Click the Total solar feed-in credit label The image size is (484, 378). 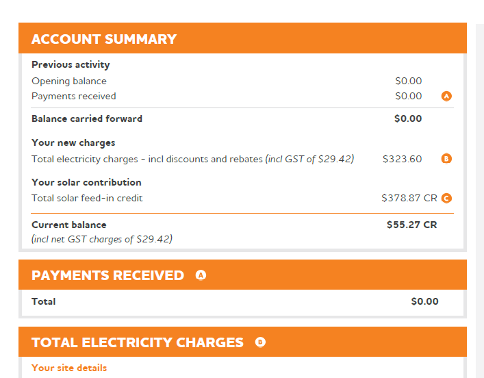pos(87,198)
